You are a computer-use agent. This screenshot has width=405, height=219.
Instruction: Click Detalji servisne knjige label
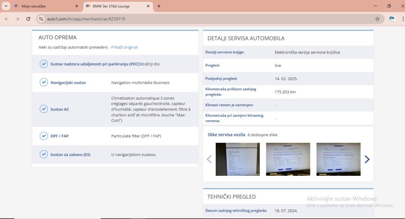[x=225, y=52]
